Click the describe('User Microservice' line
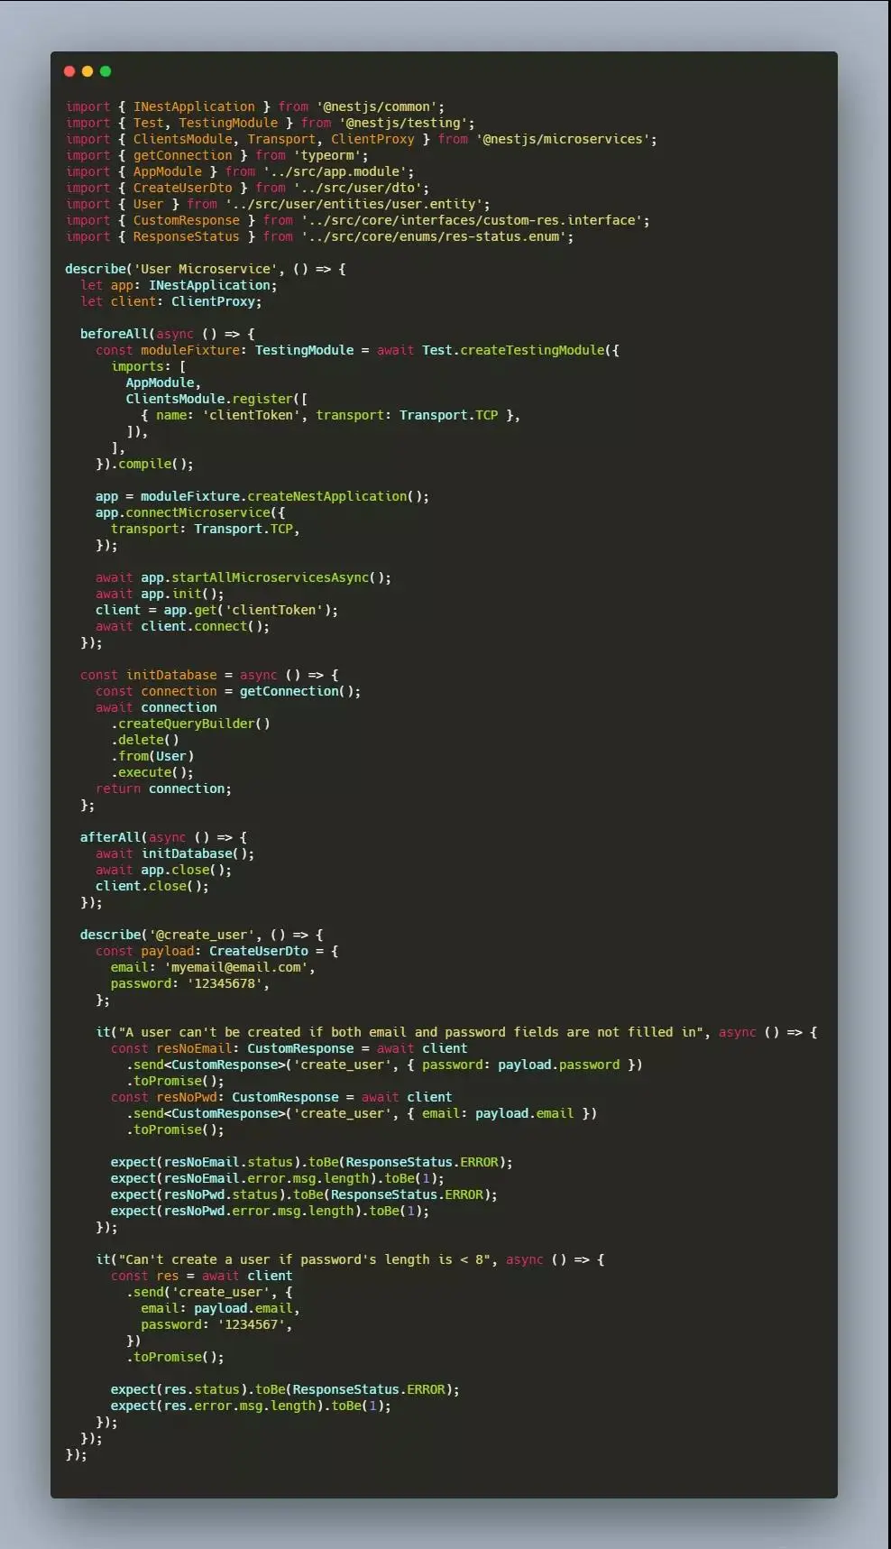891x1549 pixels. coord(205,269)
